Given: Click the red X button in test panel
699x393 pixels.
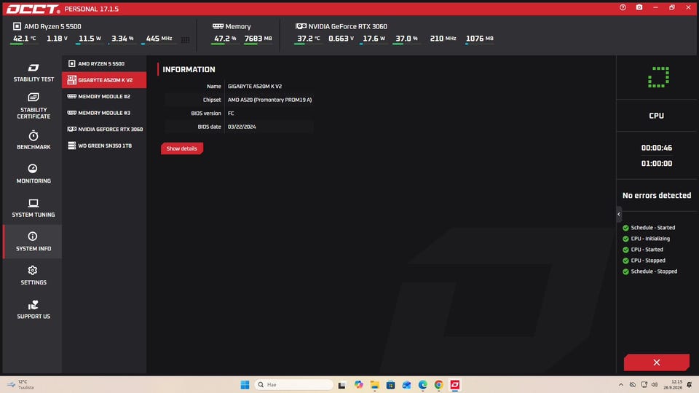Looking at the screenshot, I should point(656,362).
